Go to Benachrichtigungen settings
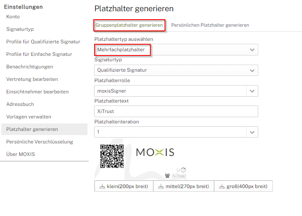The width and height of the screenshot is (302, 216). 30,67
